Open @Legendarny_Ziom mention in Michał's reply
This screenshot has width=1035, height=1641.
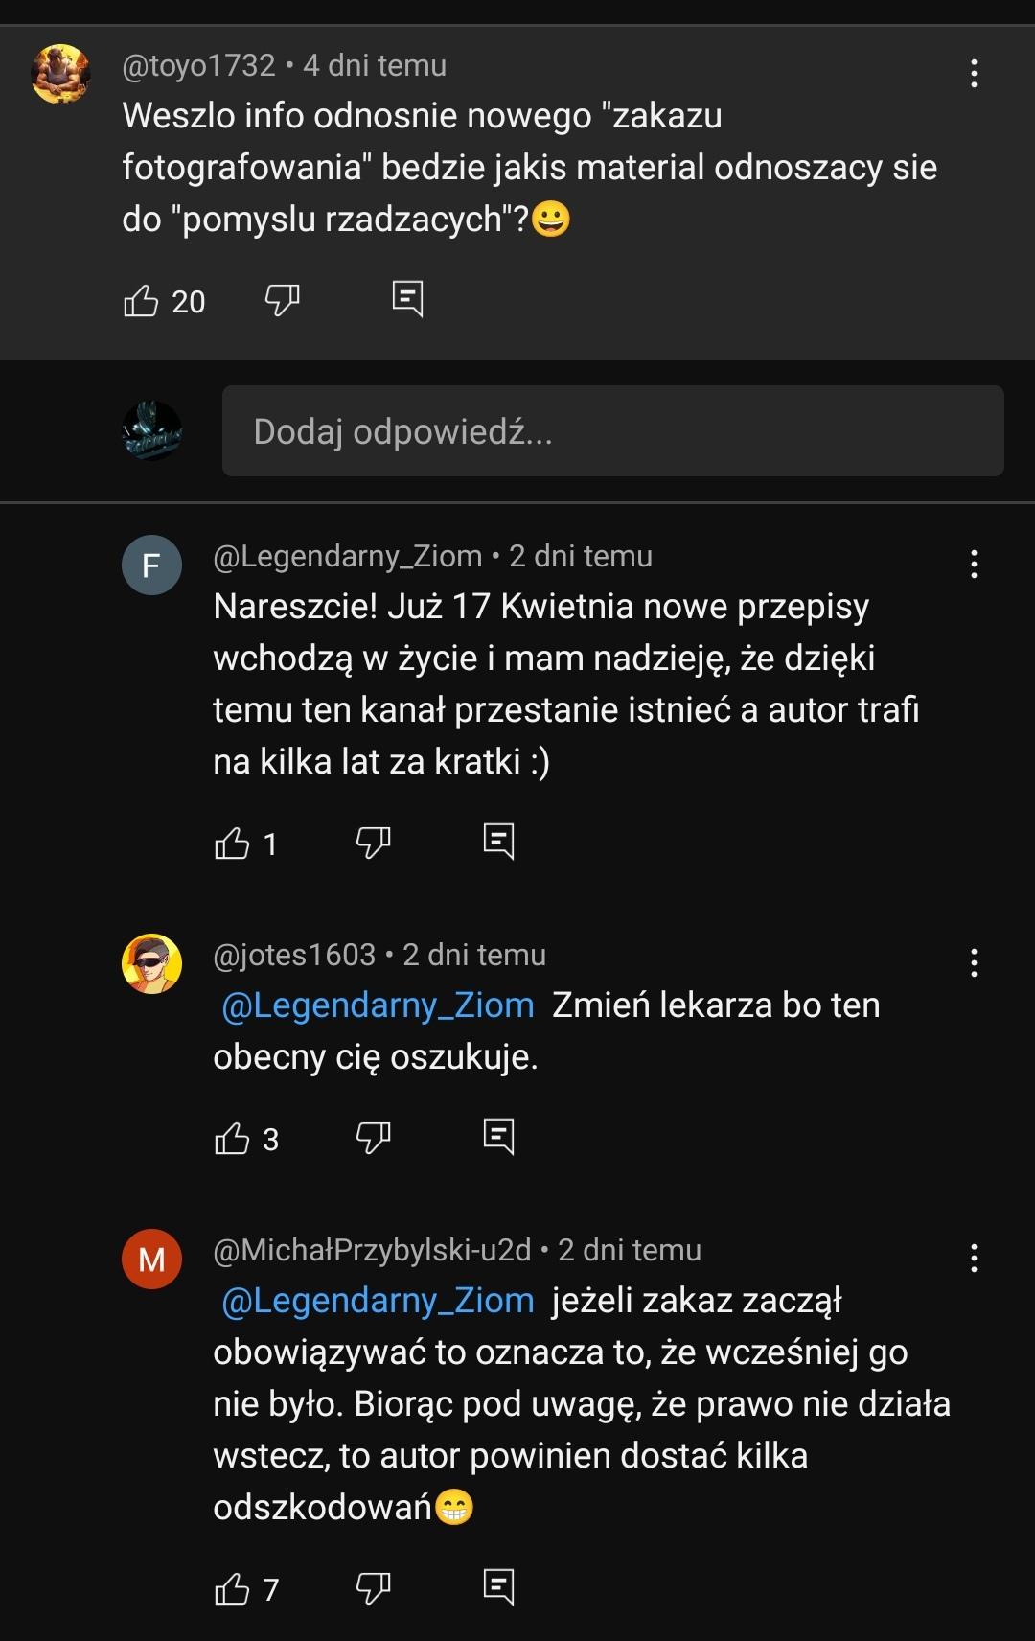coord(378,1301)
